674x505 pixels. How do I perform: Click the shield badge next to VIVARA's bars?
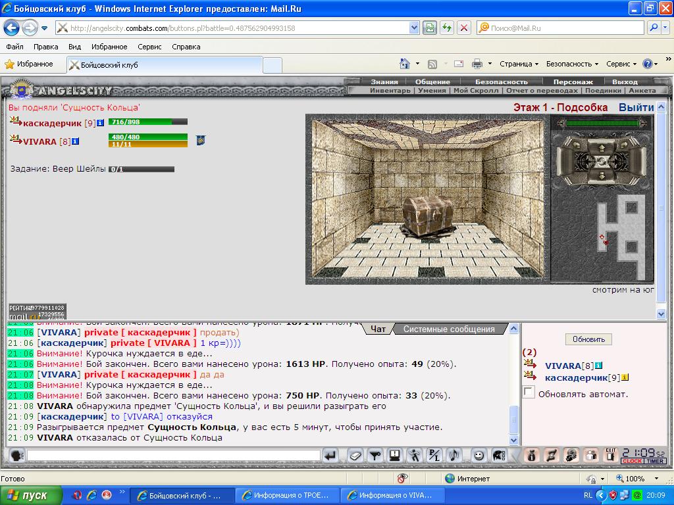click(201, 140)
